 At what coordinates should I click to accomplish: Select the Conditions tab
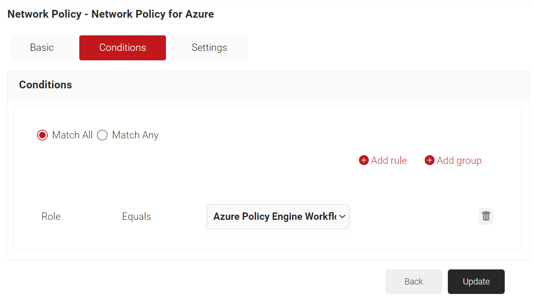[x=122, y=48]
